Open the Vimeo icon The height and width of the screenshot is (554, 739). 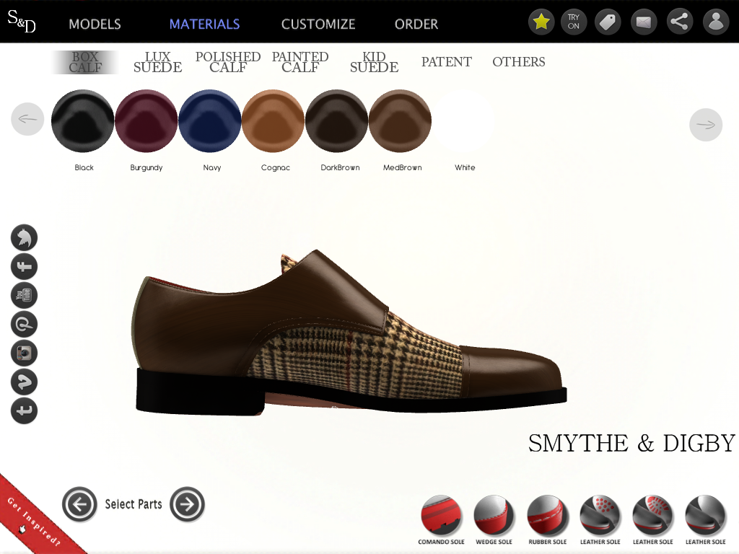[24, 382]
